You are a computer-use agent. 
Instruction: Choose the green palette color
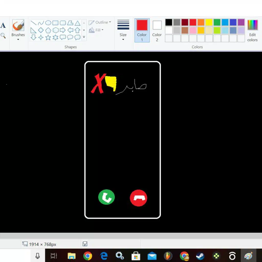pyautogui.click(x=217, y=23)
